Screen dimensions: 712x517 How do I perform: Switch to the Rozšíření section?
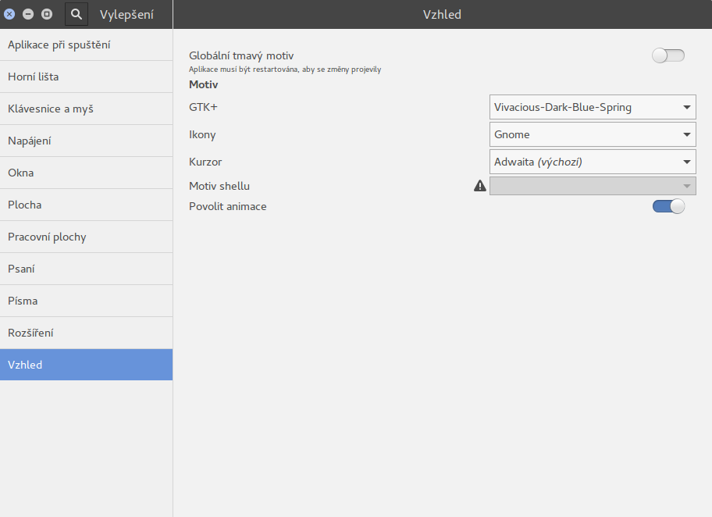point(86,333)
